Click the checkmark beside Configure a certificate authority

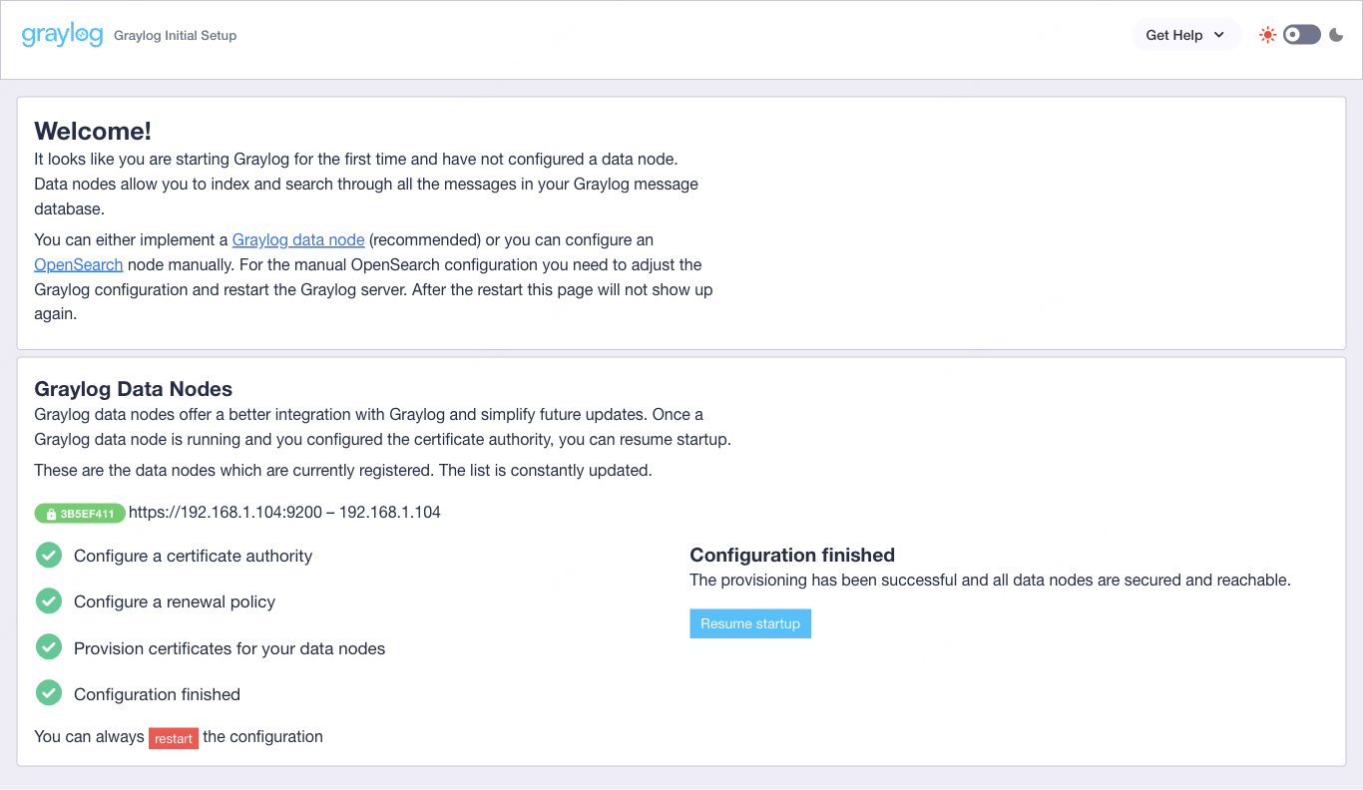48,555
